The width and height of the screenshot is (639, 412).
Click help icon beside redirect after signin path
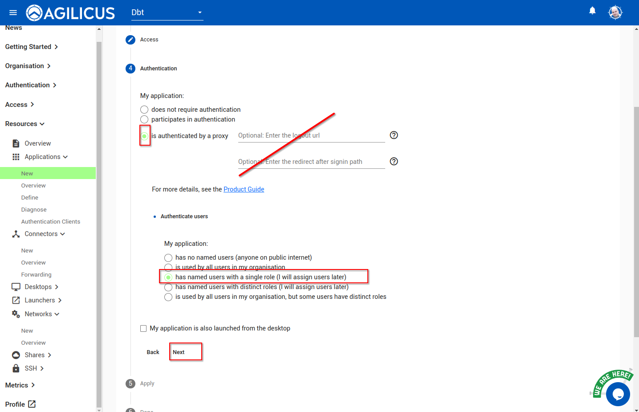(394, 162)
